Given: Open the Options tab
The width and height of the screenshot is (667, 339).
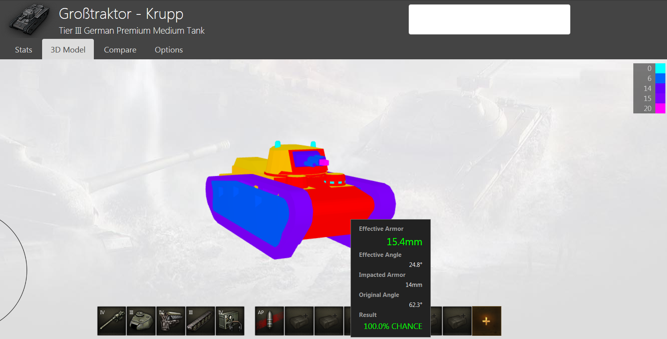Looking at the screenshot, I should click(168, 50).
